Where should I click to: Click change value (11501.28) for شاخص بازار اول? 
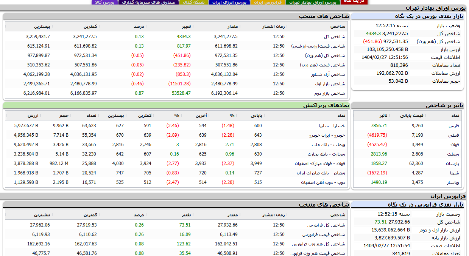coord(179,84)
